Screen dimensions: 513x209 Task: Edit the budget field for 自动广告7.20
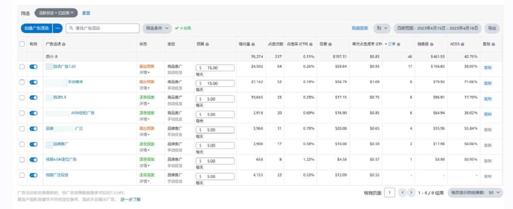click(x=215, y=68)
